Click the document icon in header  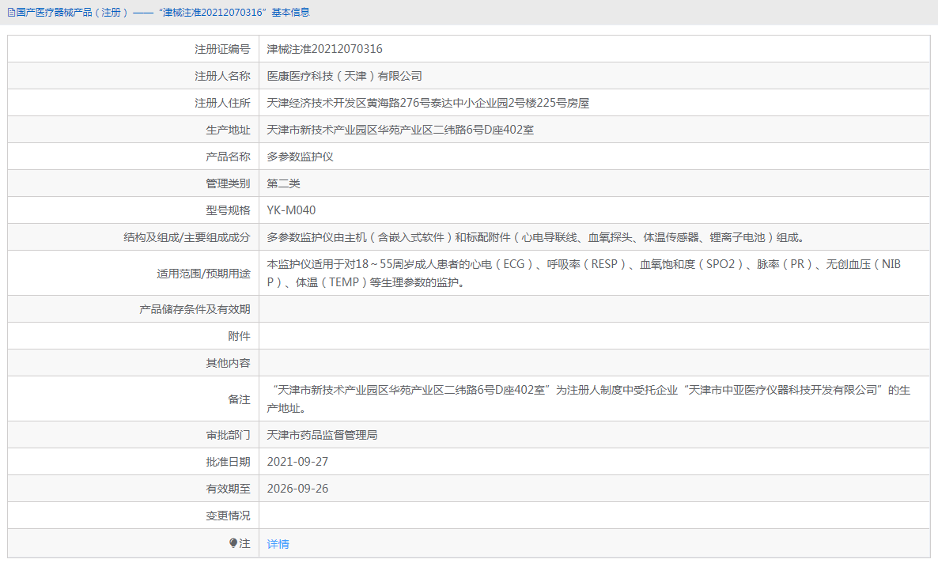[x=11, y=13]
